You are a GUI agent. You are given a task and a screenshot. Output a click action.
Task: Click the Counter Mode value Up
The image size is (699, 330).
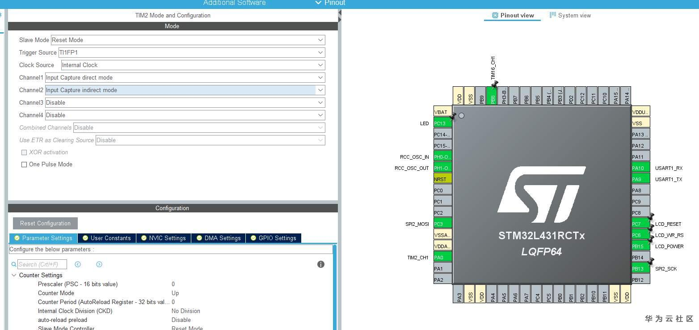coord(175,293)
